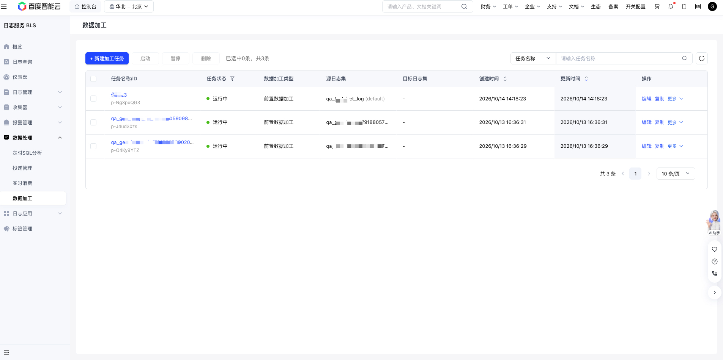
Task: Check the box for task p-Ng3puQG3
Action: point(93,99)
